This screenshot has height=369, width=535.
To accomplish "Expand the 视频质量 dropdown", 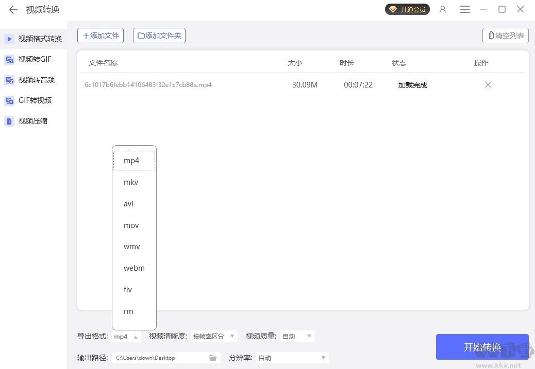I will point(297,336).
